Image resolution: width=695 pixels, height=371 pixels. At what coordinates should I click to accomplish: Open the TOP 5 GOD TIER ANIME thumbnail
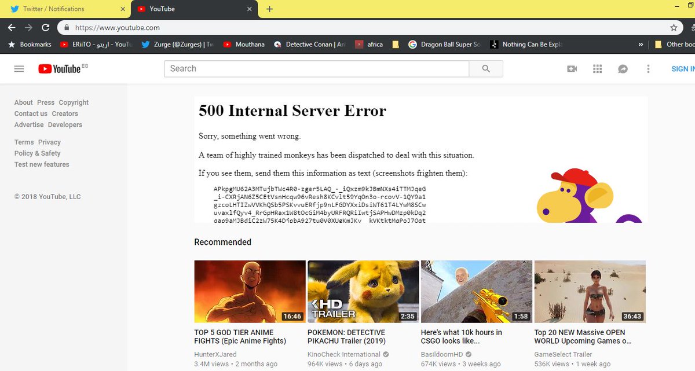[250, 292]
